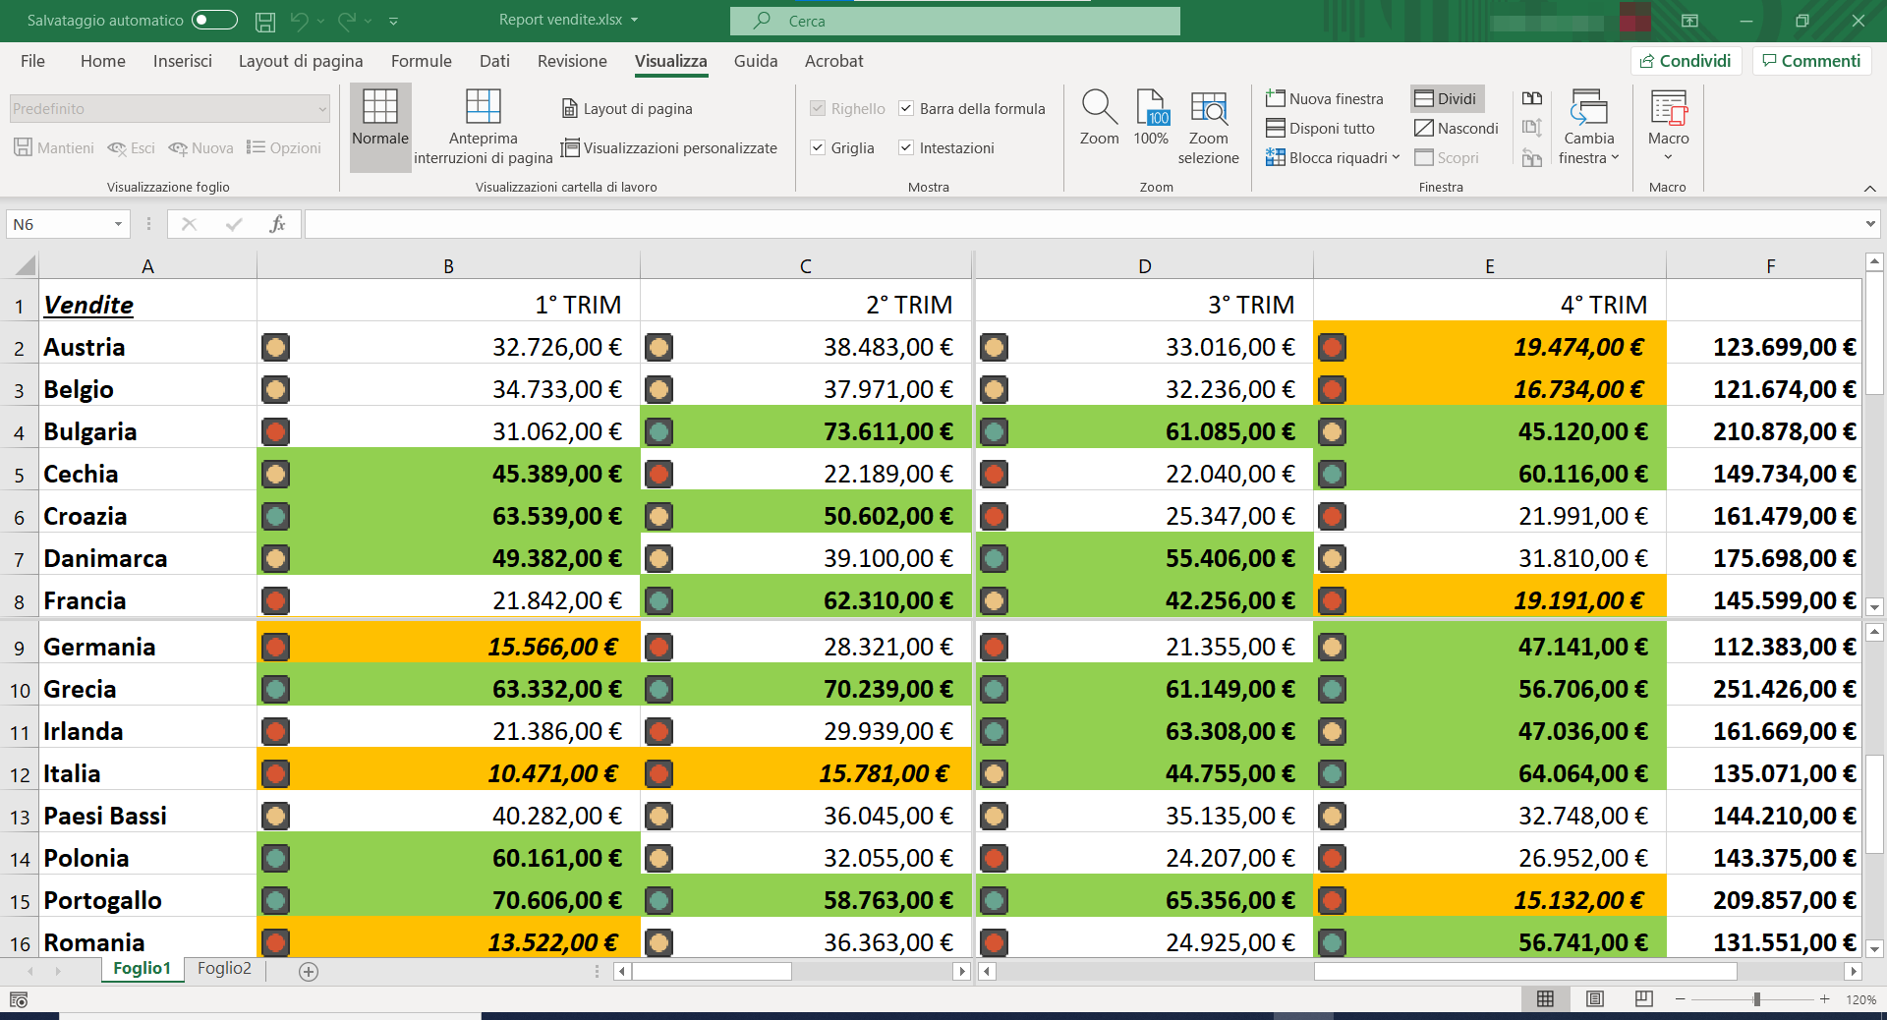The height and width of the screenshot is (1020, 1887).
Task: Switch to the Foglio2 sheet tab
Action: (x=224, y=969)
